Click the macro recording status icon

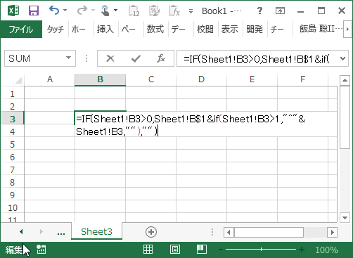tap(41, 250)
